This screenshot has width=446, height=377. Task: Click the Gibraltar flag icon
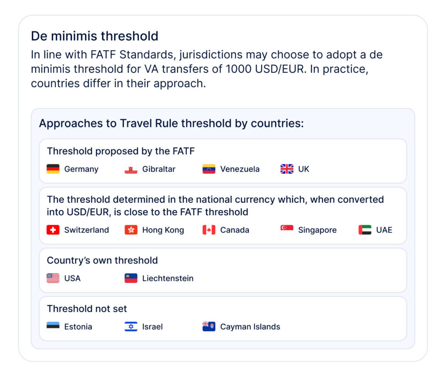[131, 169]
